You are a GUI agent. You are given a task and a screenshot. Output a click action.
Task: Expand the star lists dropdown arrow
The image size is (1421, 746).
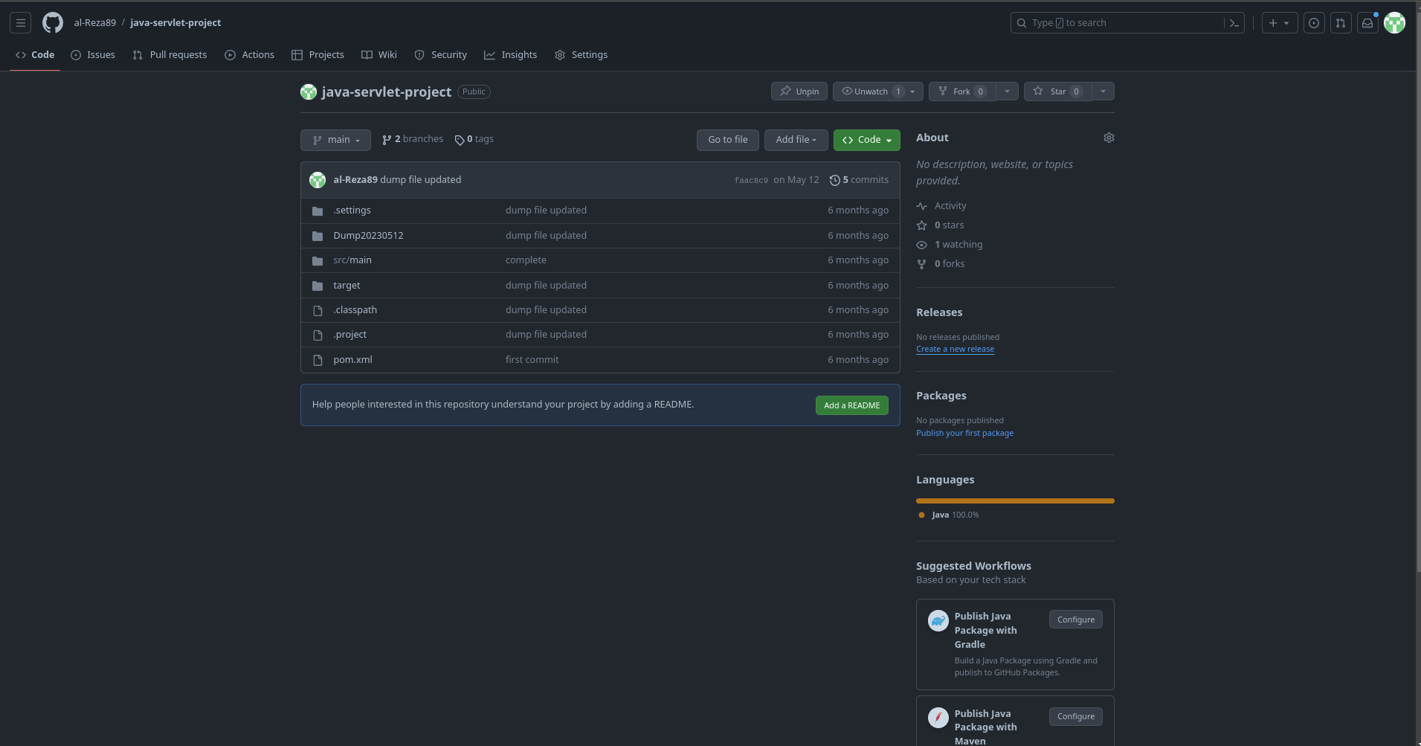[1103, 91]
